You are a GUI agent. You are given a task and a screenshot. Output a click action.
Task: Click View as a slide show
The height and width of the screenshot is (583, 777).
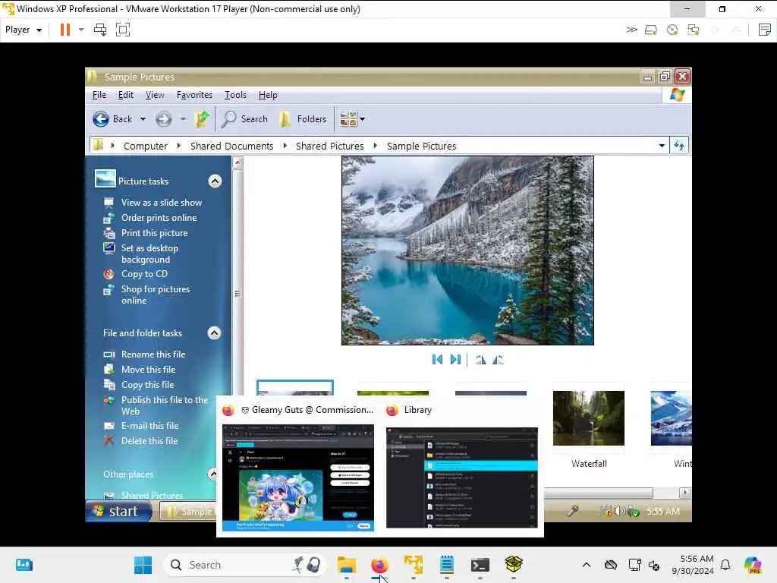coord(162,202)
